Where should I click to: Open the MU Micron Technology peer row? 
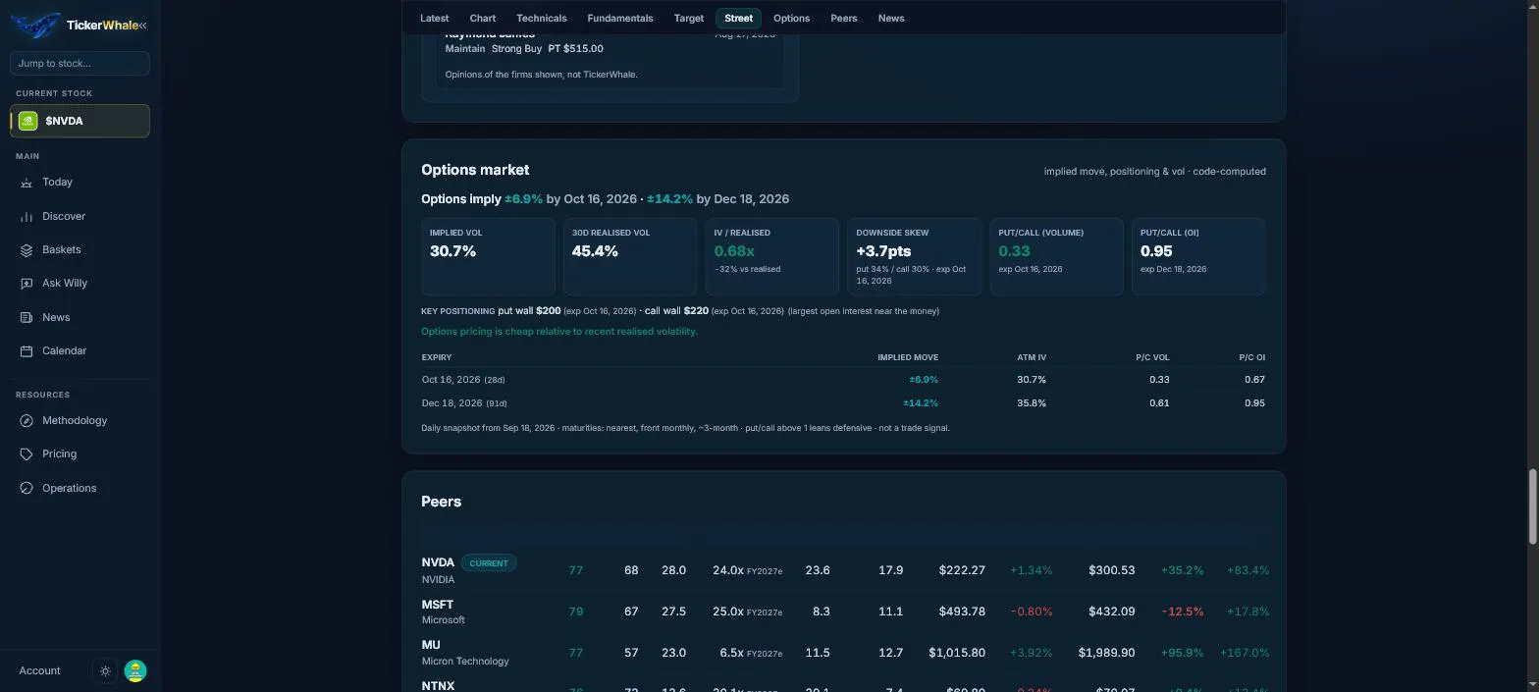pyautogui.click(x=843, y=653)
